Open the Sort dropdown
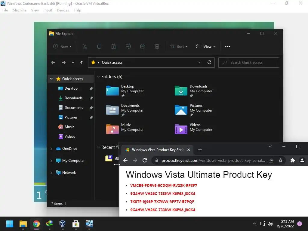This screenshot has width=308, height=231. point(179,47)
